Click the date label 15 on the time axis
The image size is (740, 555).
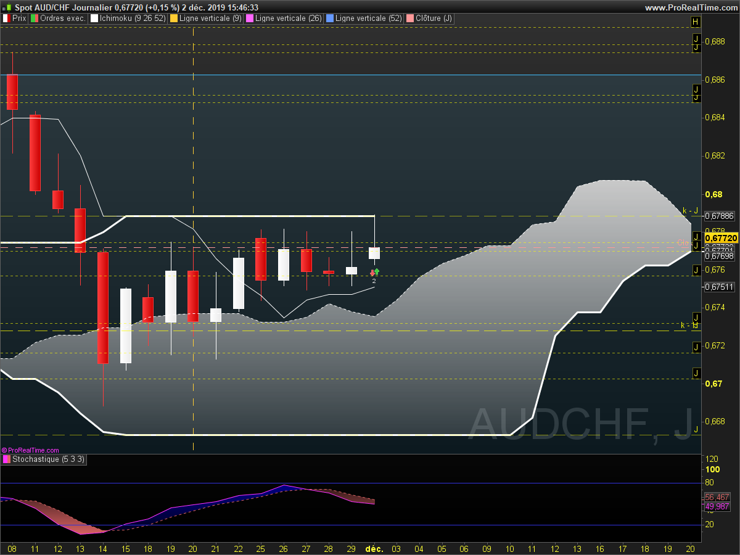(125, 548)
